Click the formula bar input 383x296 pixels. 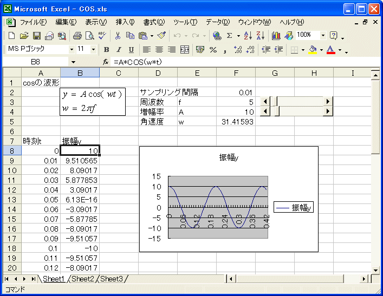point(244,62)
